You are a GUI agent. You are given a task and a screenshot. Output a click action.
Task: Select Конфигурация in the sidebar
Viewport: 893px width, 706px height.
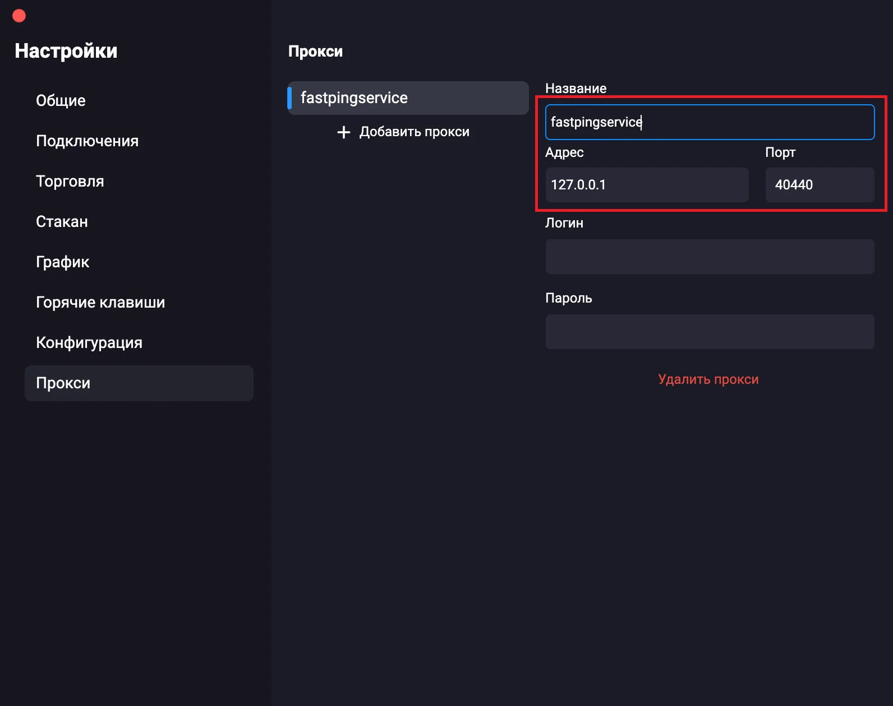pyautogui.click(x=89, y=343)
